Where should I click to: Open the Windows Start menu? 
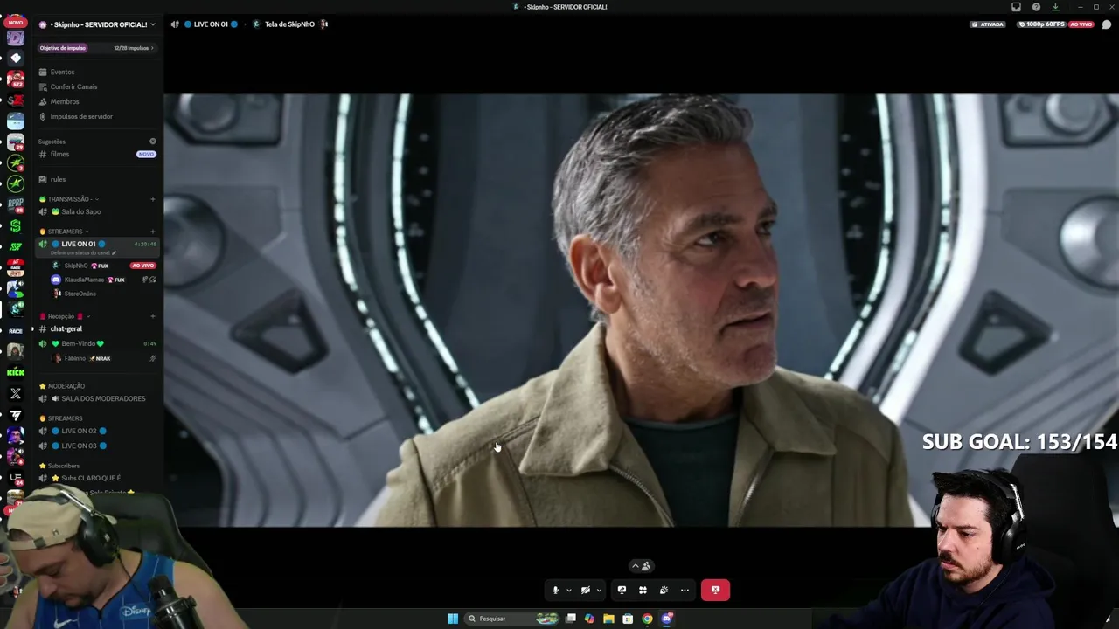[x=453, y=619]
